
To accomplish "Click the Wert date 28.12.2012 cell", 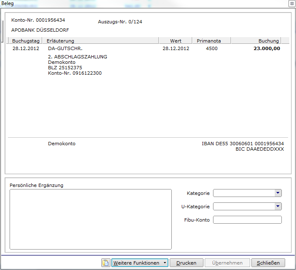I will pyautogui.click(x=176, y=48).
